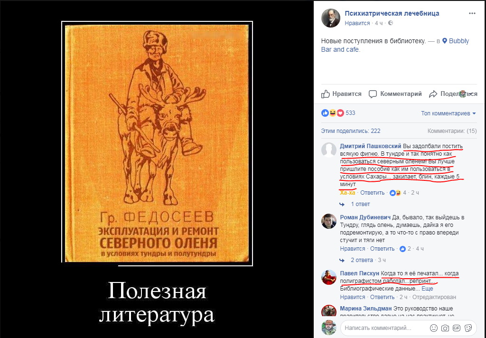This screenshot has width=486, height=338.
Task: Expand 2 ответа under Роман Дубиневич's comment
Action: [362, 260]
